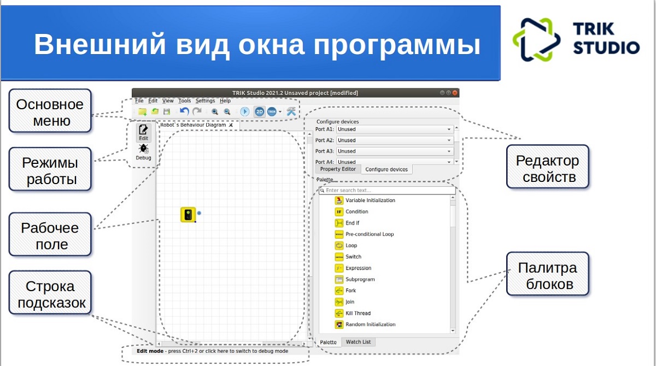Switch to Edit mode
This screenshot has height=366, width=656.
143,133
